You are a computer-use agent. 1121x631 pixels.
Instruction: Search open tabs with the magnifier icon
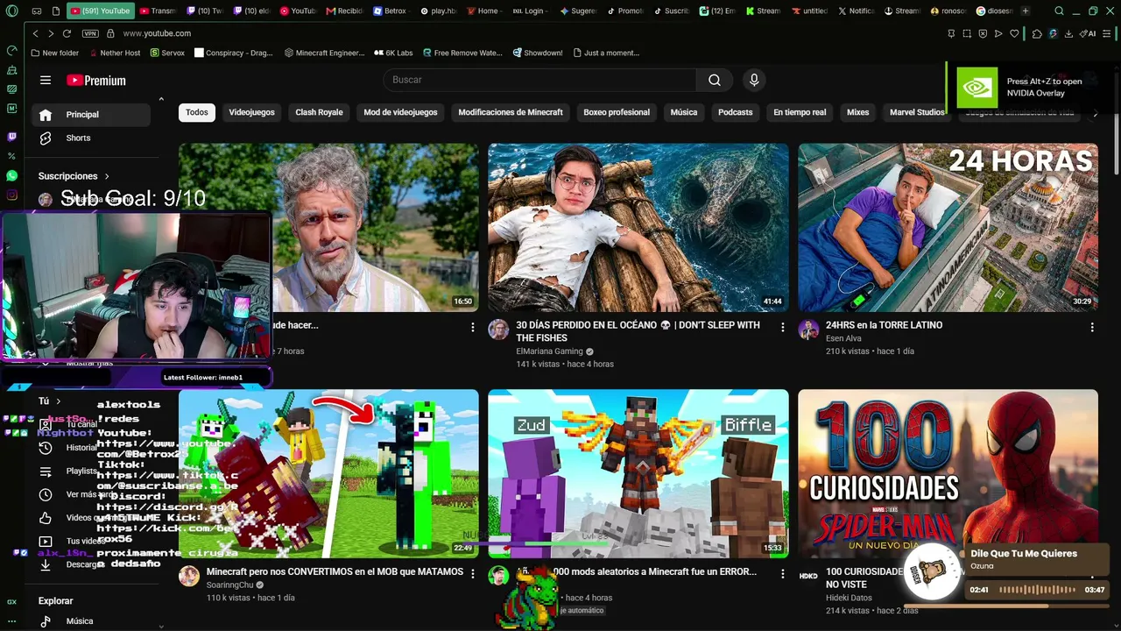pyautogui.click(x=1059, y=11)
